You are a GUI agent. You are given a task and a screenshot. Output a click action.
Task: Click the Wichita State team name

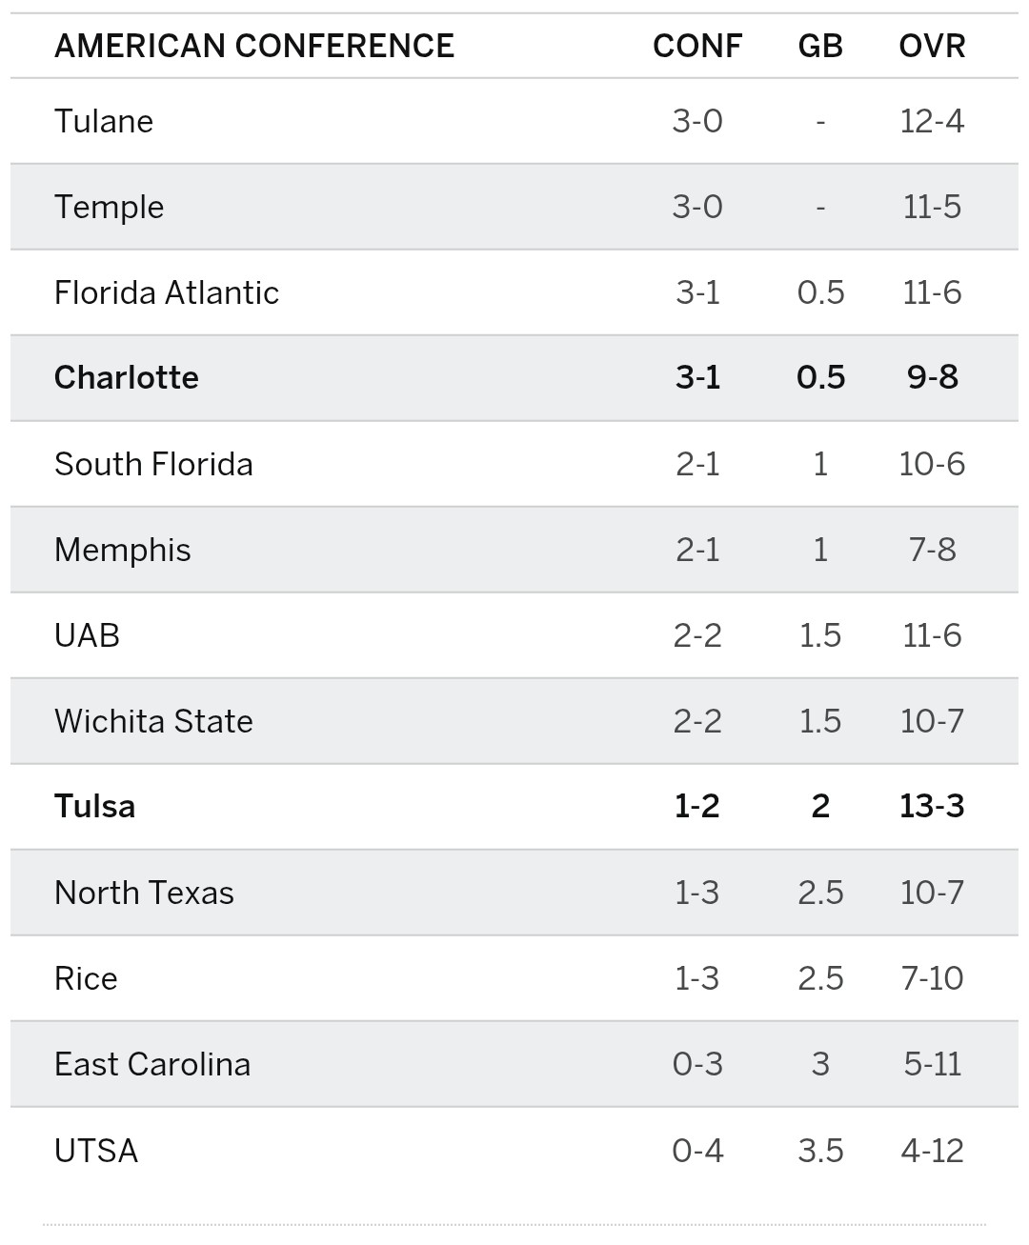tap(153, 721)
